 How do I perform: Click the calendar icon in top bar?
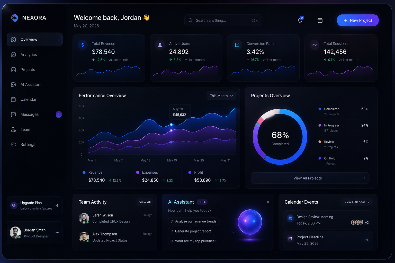click(x=320, y=20)
